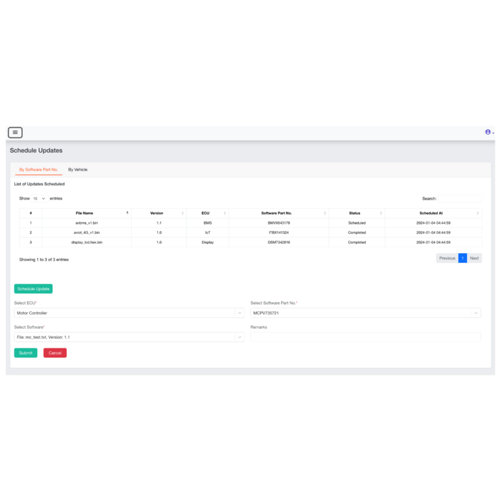Expand the Select Software Part No. dropdown
Image resolution: width=501 pixels, height=501 pixels.
pyautogui.click(x=365, y=313)
